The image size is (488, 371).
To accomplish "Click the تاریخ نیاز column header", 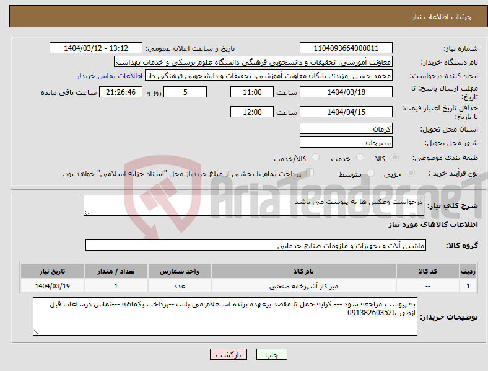I will click(52, 271).
